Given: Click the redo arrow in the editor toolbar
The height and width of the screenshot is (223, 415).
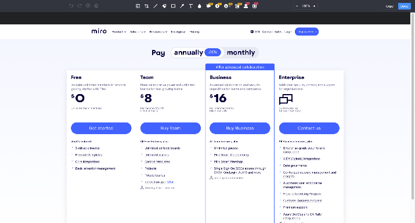Looking at the screenshot, I should (x=80, y=6).
